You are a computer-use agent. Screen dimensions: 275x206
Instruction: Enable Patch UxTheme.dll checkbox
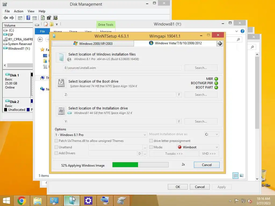(x=56, y=141)
